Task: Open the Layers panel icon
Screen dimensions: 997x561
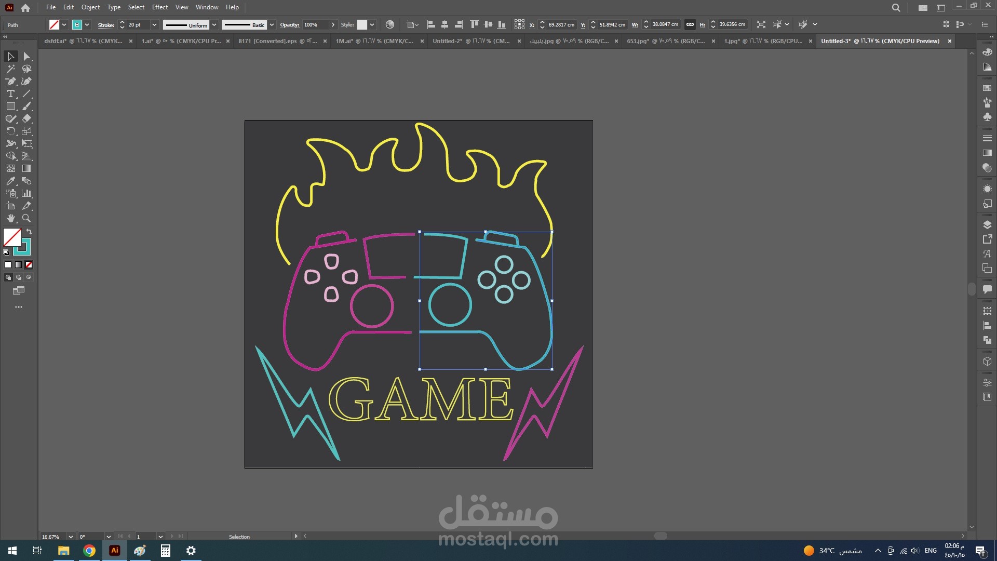Action: (987, 225)
